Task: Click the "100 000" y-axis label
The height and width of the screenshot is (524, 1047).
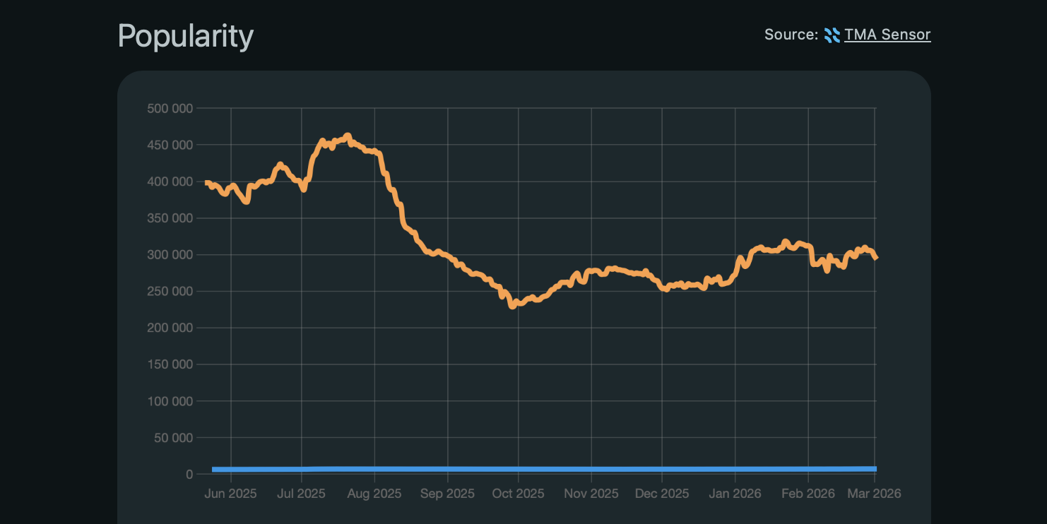Action: [170, 401]
